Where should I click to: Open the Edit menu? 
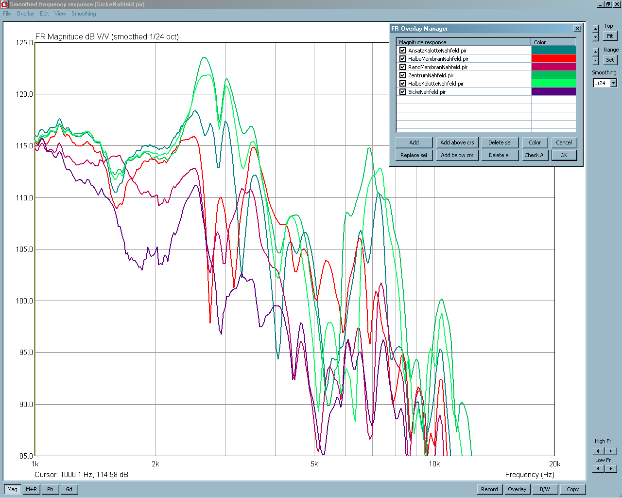click(44, 14)
